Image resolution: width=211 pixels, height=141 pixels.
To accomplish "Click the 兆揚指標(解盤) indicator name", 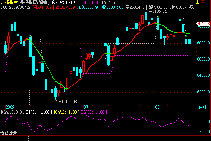I will (35, 2).
